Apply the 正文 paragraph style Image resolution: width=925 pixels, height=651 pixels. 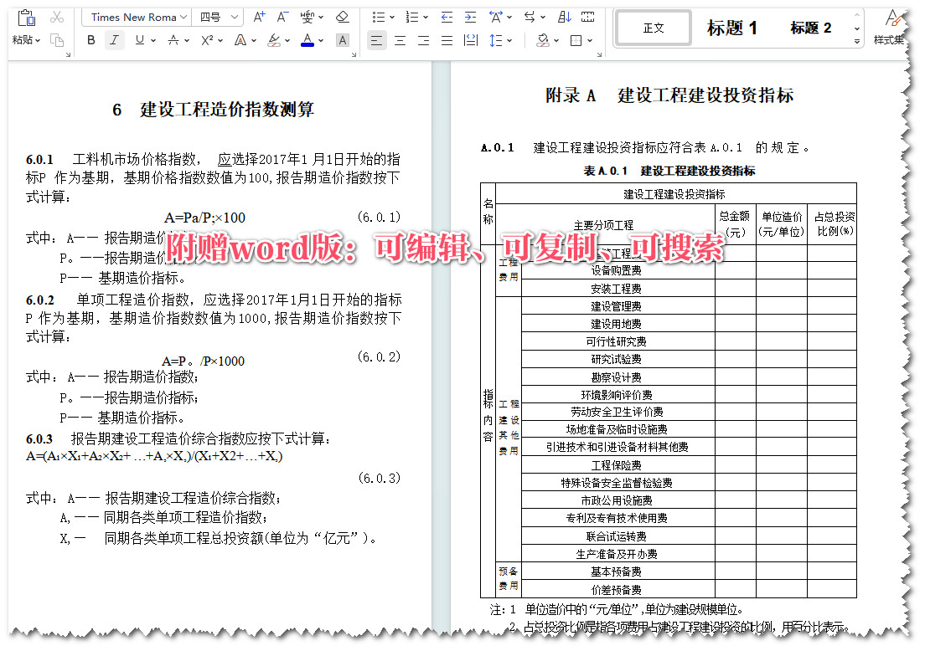pos(653,28)
